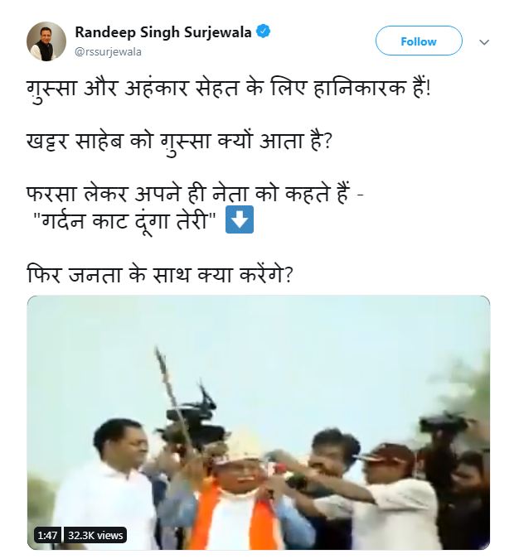Viewport: 519px width, 559px height.
Task: Click the blue verified badge
Action: (x=264, y=32)
